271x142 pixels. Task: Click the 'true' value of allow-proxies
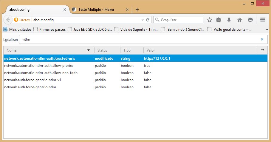[x=147, y=66]
